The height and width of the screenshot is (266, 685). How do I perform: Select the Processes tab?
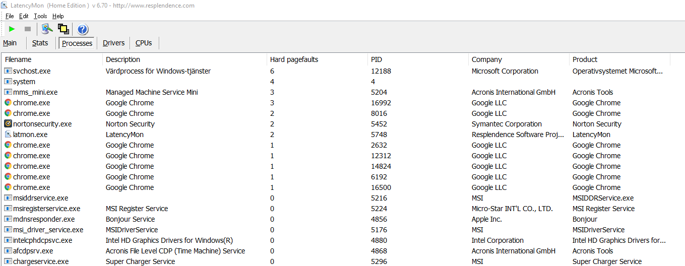[77, 43]
